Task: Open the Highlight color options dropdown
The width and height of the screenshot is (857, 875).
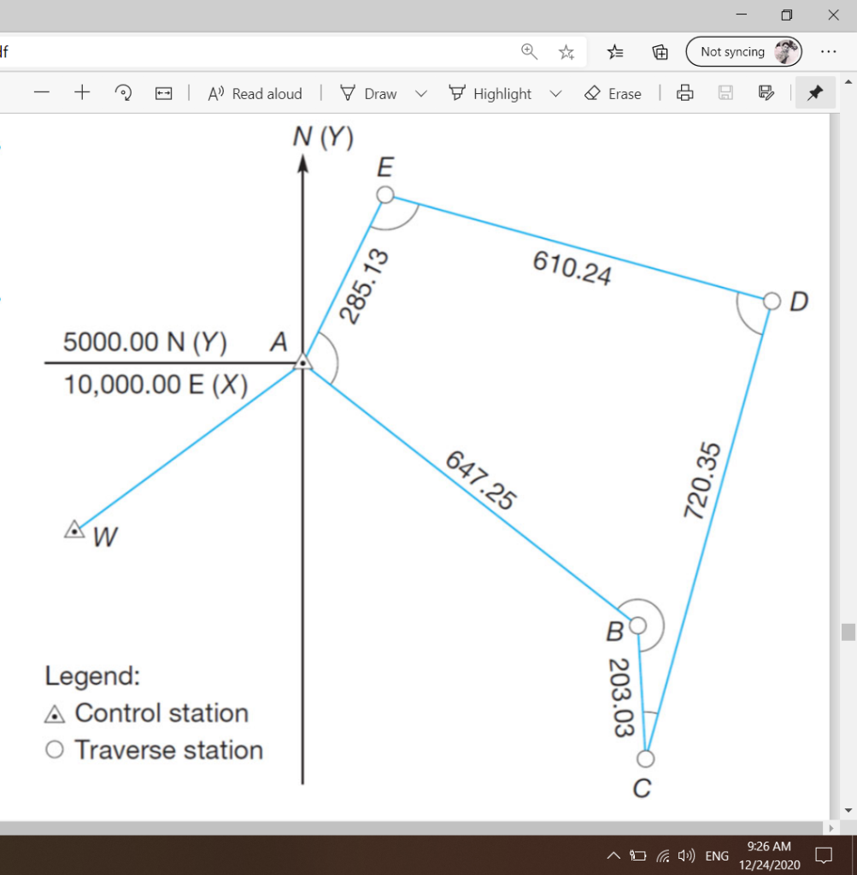Action: coord(555,93)
